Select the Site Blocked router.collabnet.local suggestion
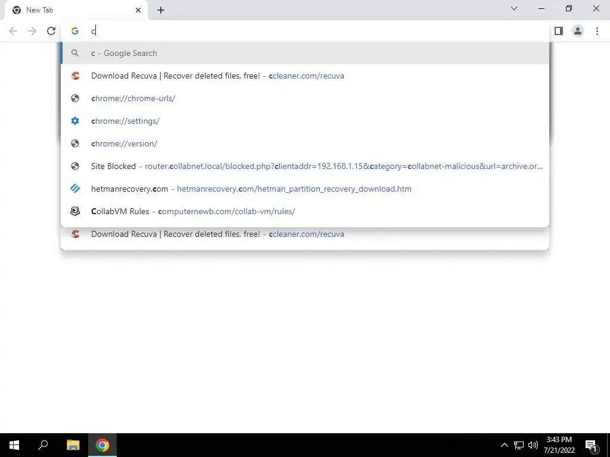 point(305,166)
